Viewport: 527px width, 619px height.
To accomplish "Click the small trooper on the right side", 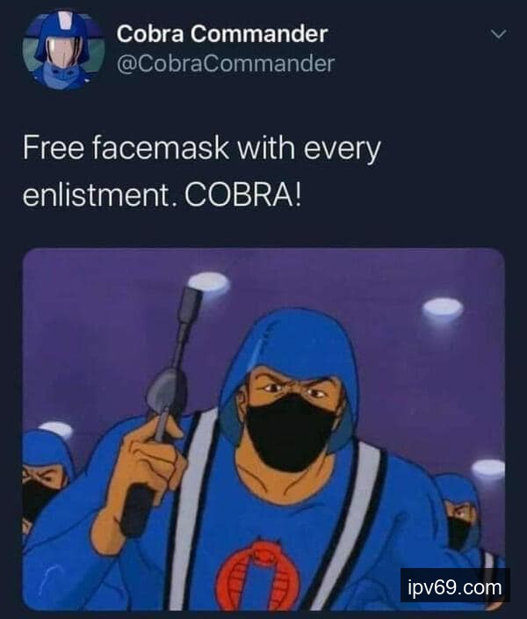I will coord(459,515).
